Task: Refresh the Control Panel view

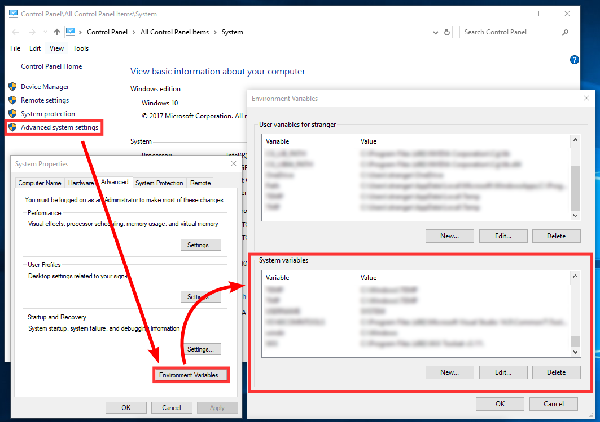Action: point(447,33)
